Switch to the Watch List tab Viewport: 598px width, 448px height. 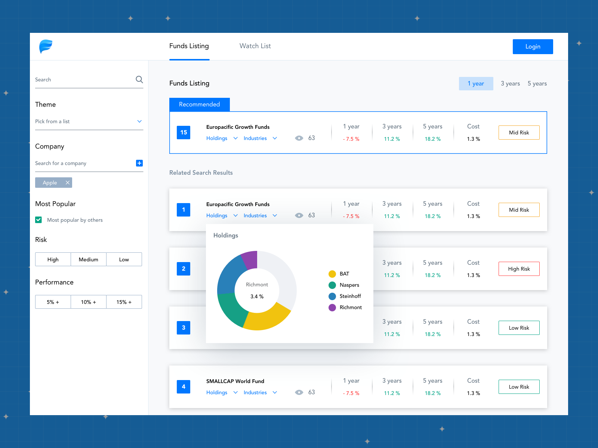pos(255,46)
